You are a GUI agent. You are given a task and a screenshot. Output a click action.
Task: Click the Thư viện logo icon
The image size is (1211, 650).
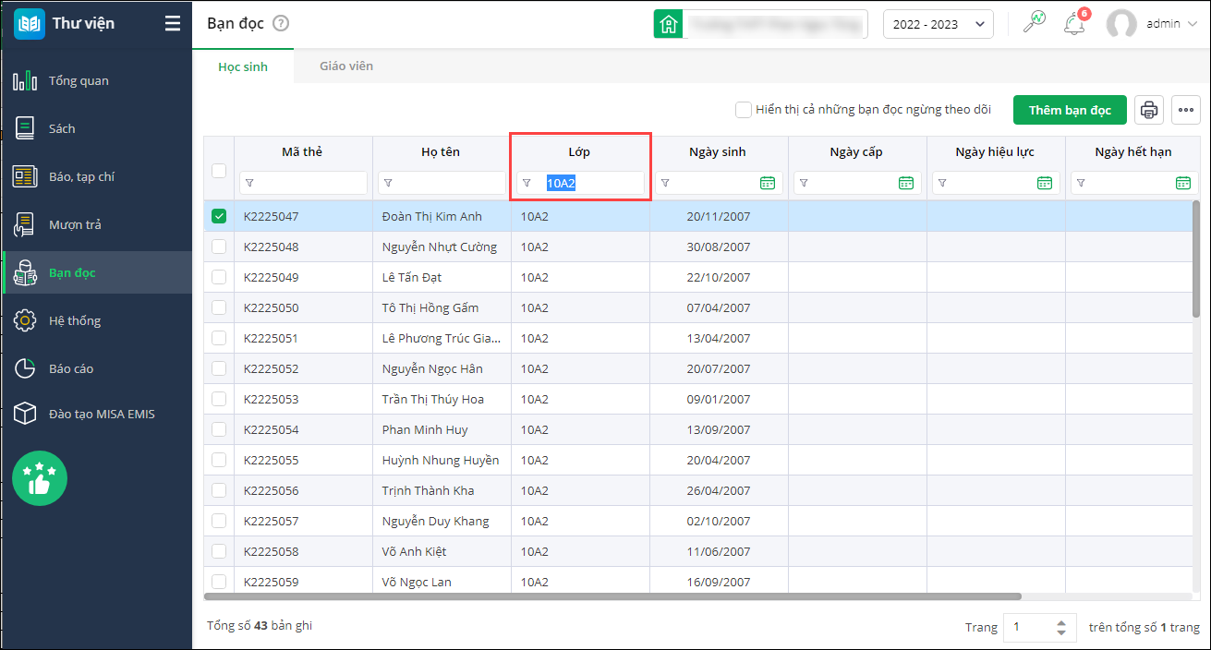point(30,23)
